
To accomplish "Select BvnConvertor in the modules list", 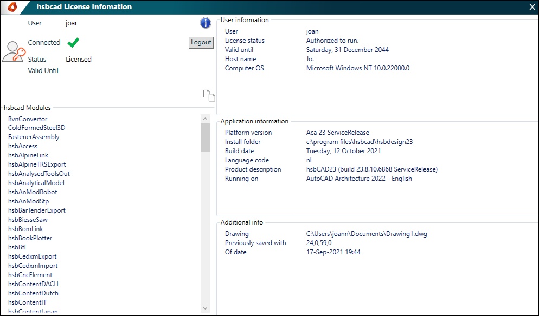I will point(28,119).
